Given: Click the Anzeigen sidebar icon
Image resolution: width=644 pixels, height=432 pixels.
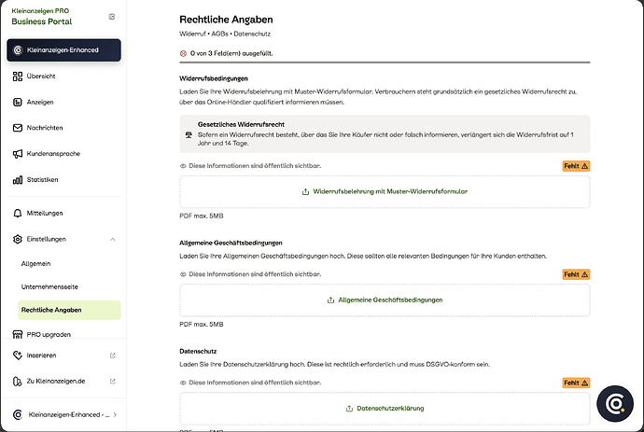Looking at the screenshot, I should [x=17, y=102].
